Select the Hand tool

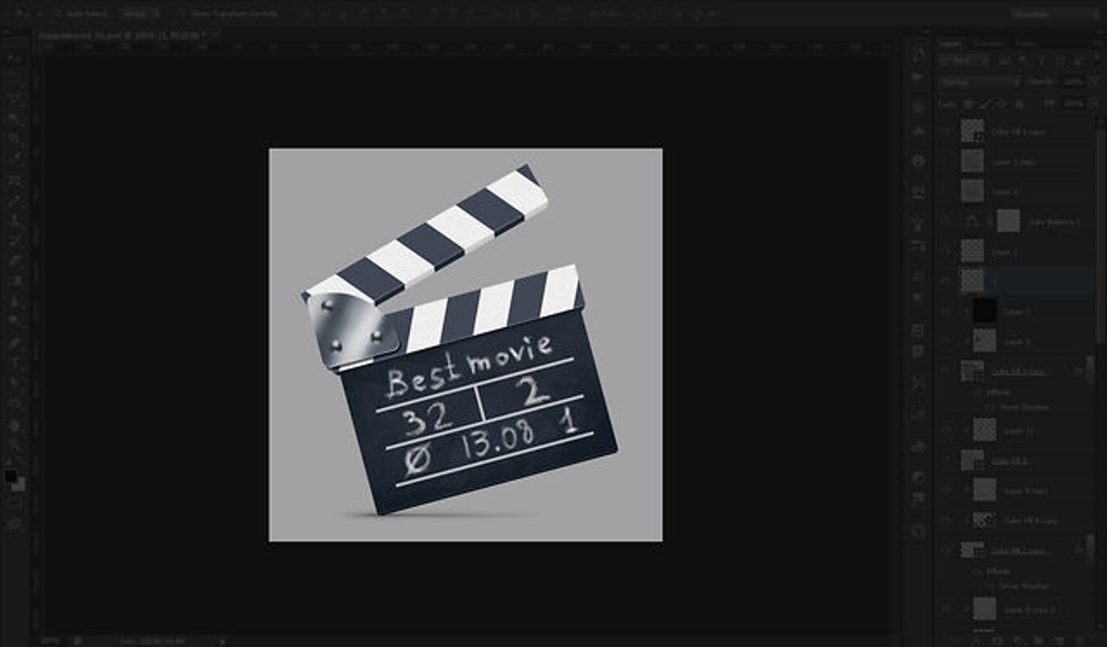(14, 425)
